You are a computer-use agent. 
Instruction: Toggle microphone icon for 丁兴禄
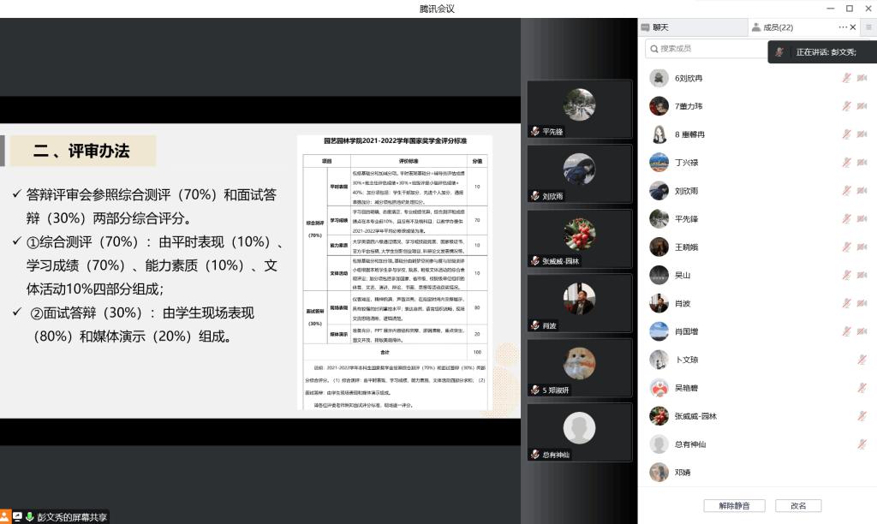846,163
